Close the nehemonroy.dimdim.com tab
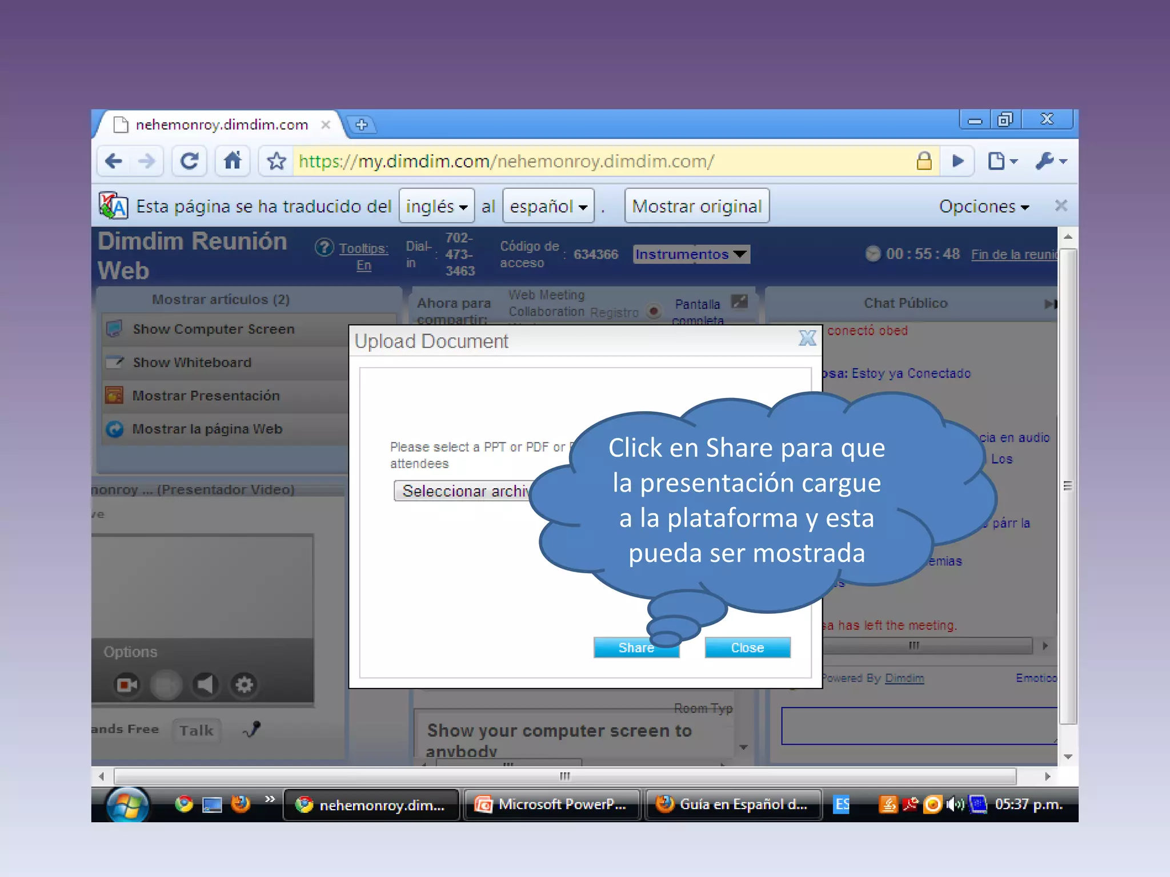 326,124
